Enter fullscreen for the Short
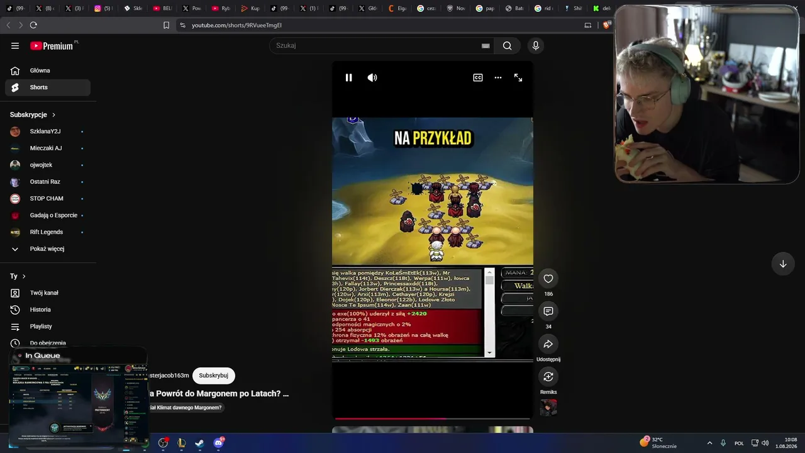Screen dimensions: 805x453 518,77
